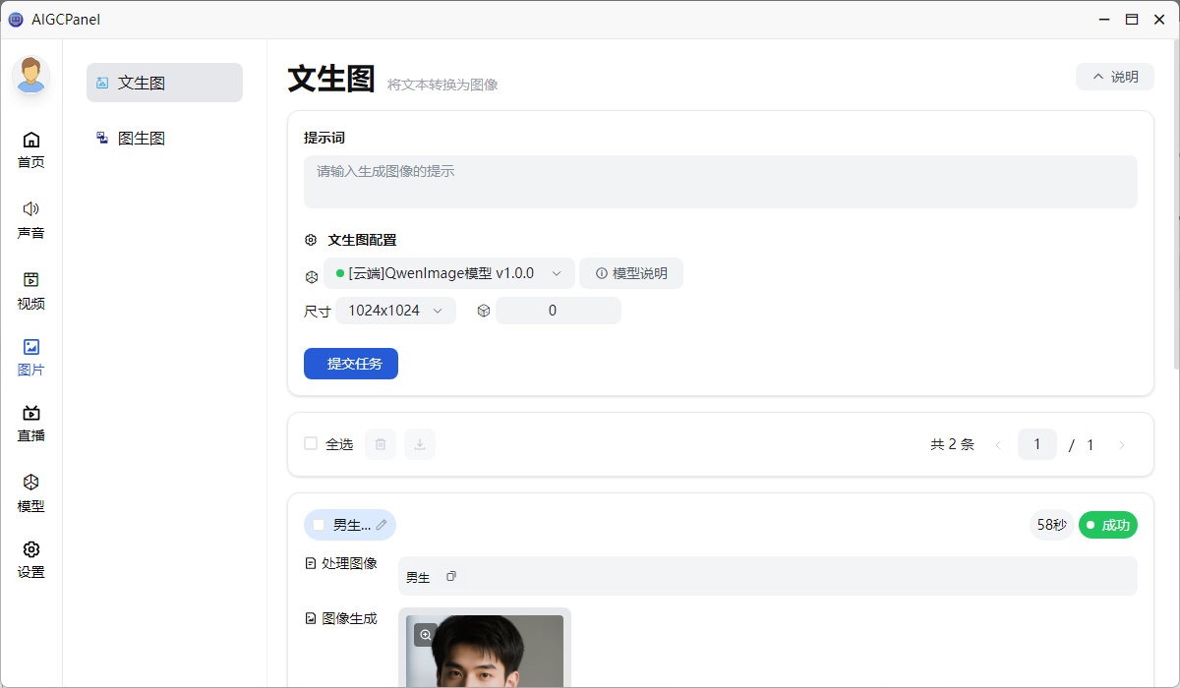Check the 全选 select-all checkbox
Viewport: 1180px width, 688px height.
pyautogui.click(x=311, y=444)
